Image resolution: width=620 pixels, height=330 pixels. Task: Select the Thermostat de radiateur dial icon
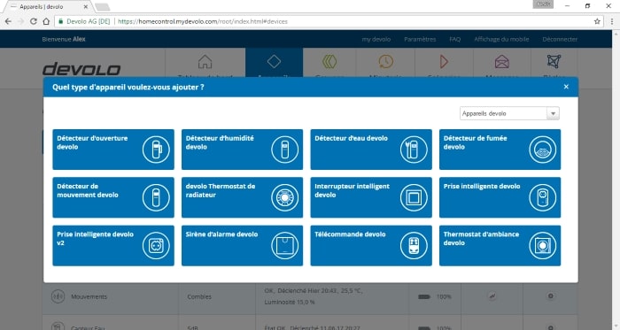284,197
